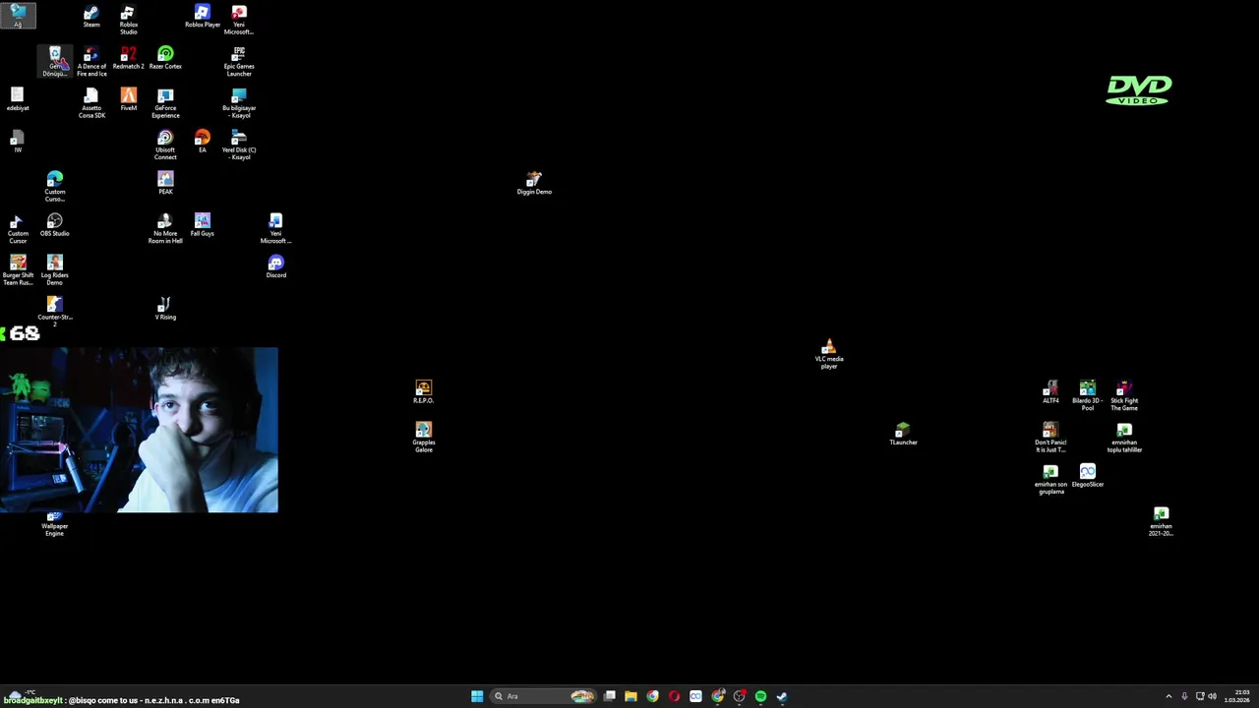The width and height of the screenshot is (1259, 708).
Task: Launch Burger Shift Team Rush icon
Action: (18, 270)
